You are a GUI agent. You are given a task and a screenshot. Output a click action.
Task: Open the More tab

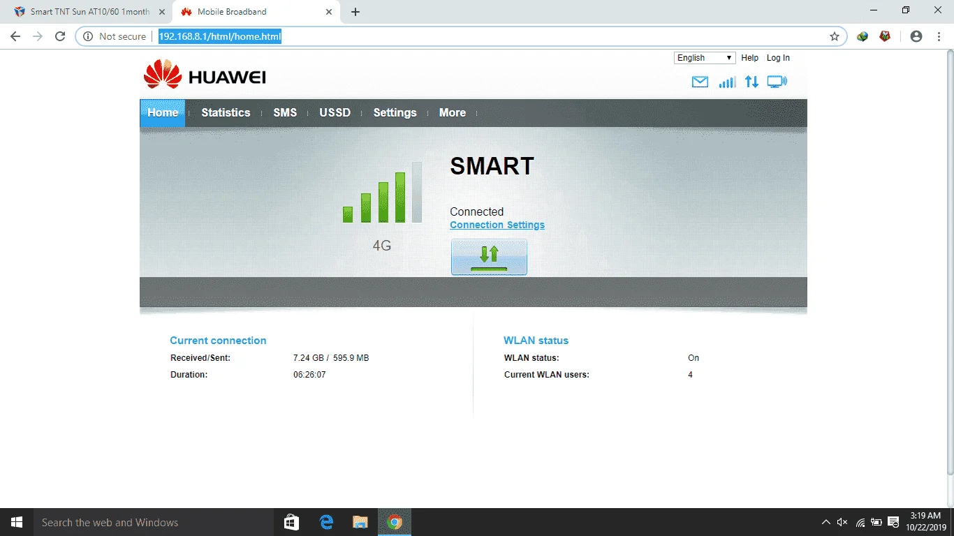tap(453, 112)
